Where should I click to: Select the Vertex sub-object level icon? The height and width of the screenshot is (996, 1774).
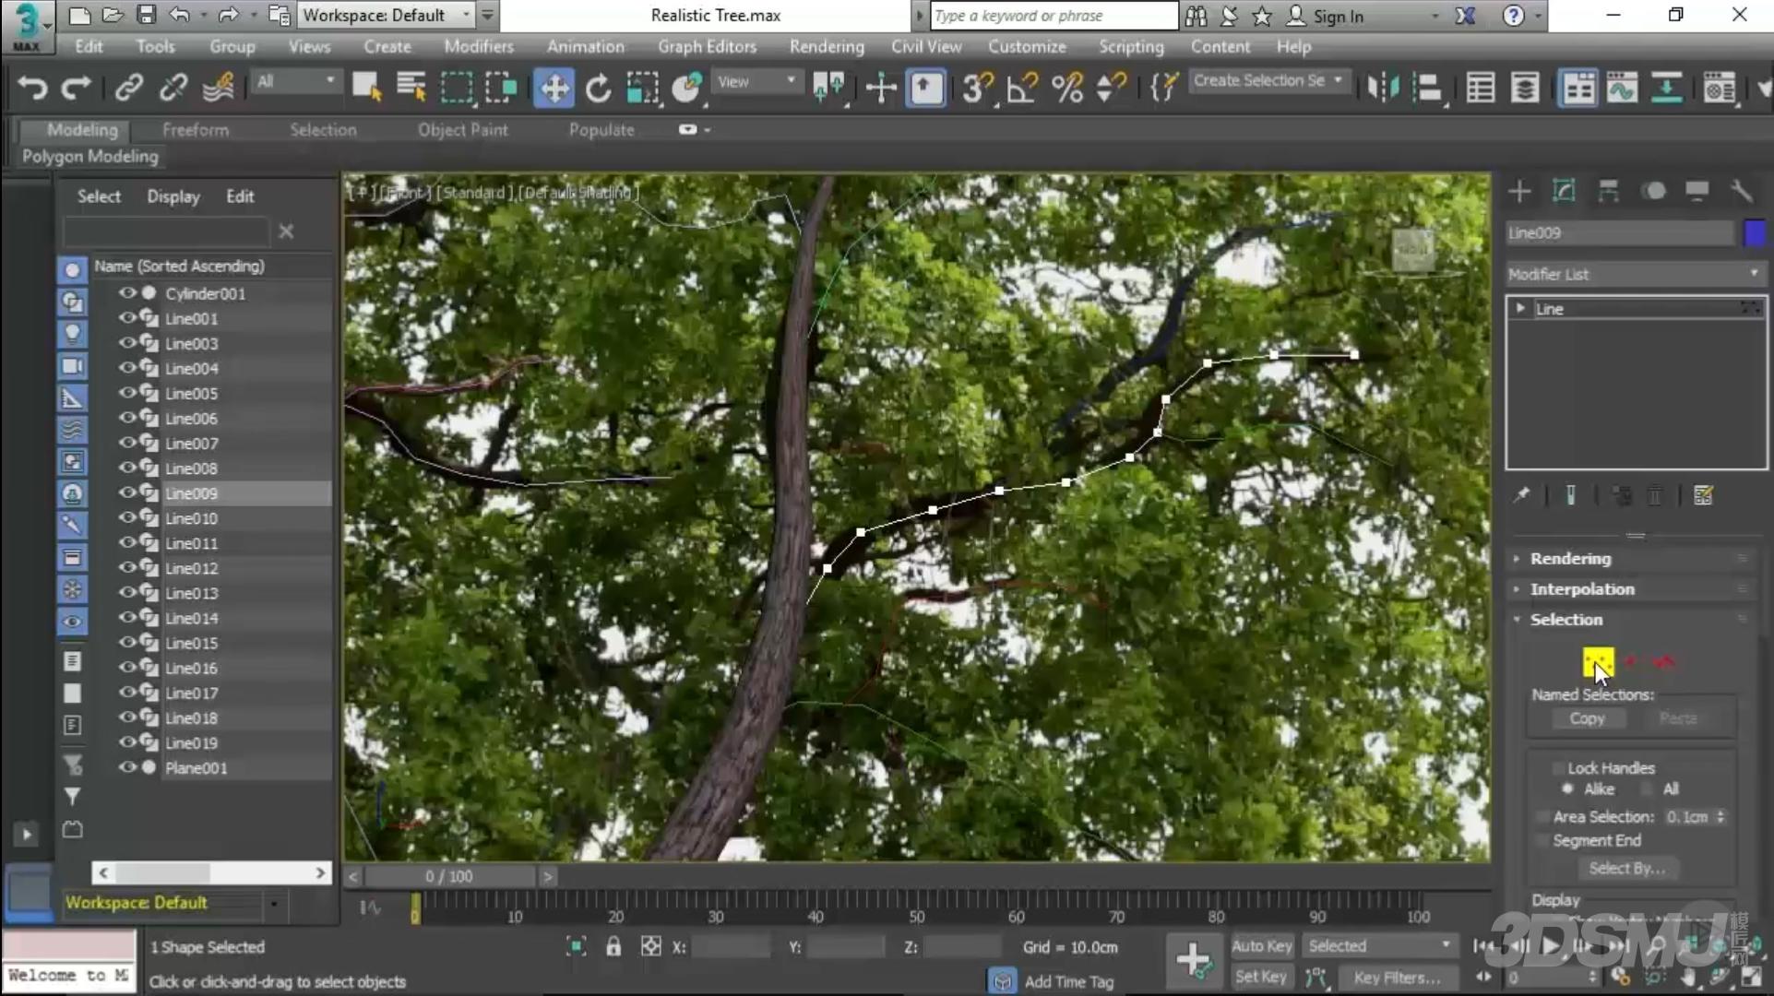1598,661
